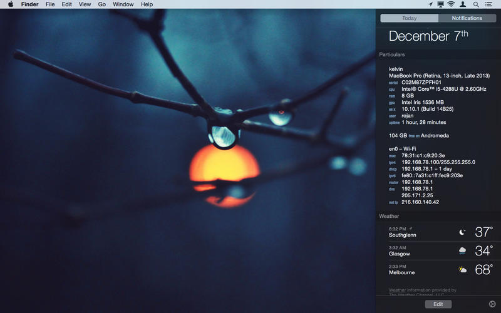Viewport: 501px width, 313px height.
Task: Click the dns entry 205.171.2.25
Action: [x=417, y=196]
